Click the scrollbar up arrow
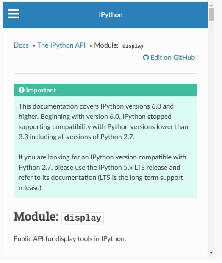The image size is (222, 263). click(211, 5)
